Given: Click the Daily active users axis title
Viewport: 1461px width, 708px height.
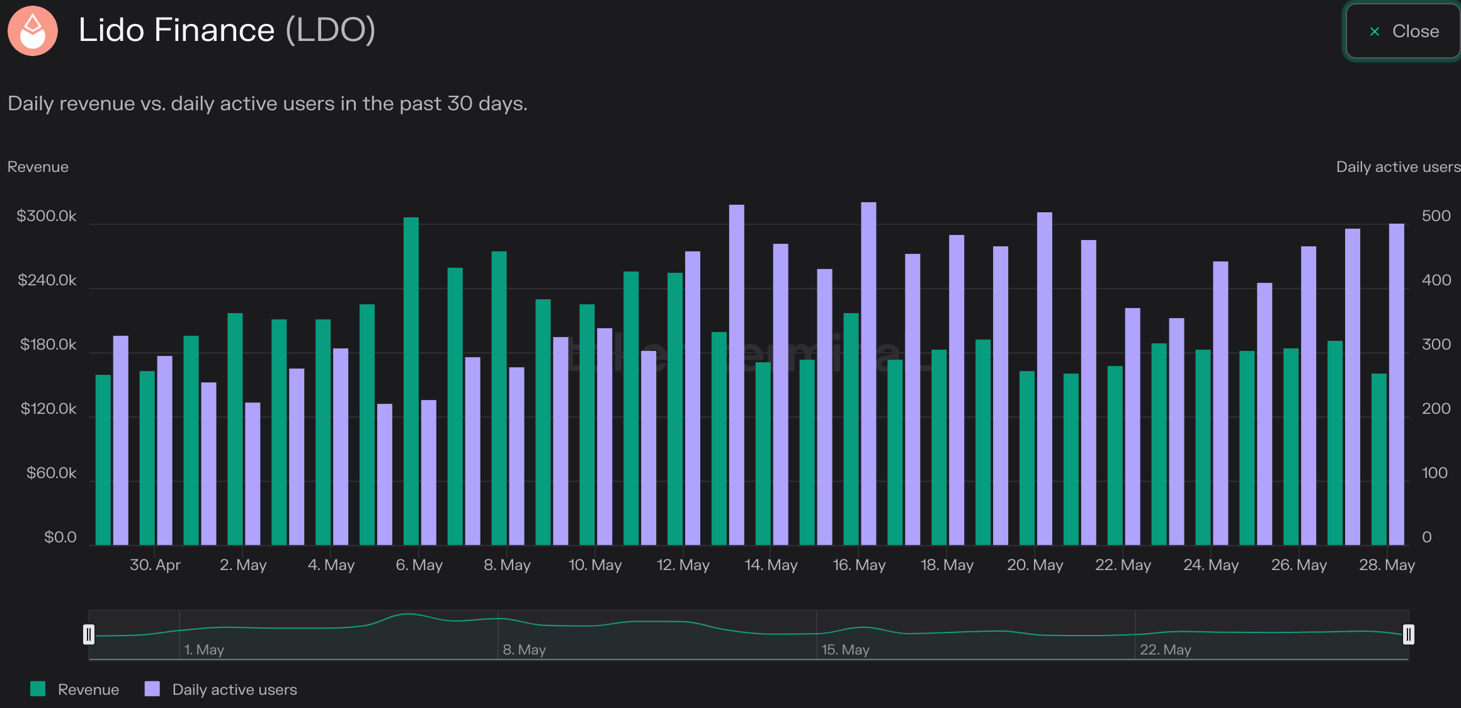Looking at the screenshot, I should tap(1398, 167).
